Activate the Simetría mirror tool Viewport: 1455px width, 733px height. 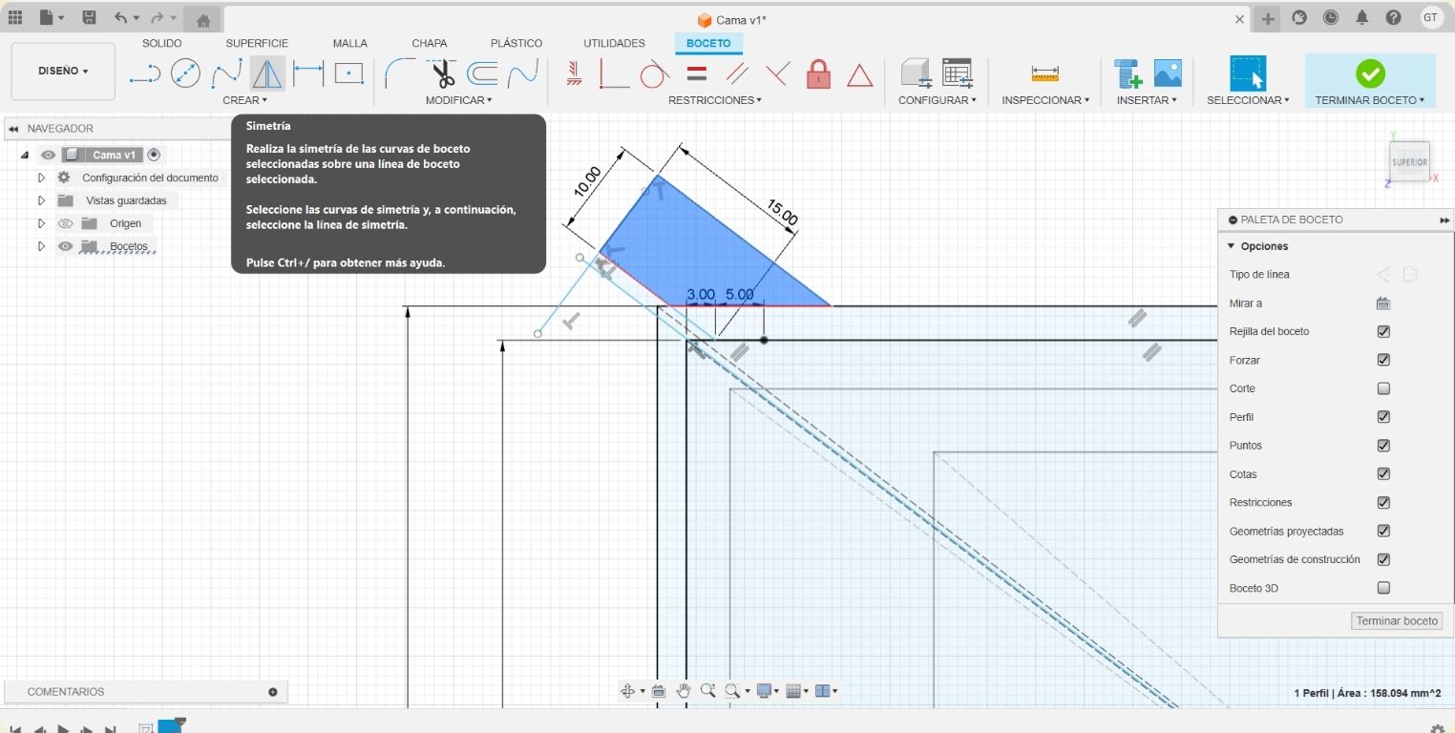coord(267,73)
